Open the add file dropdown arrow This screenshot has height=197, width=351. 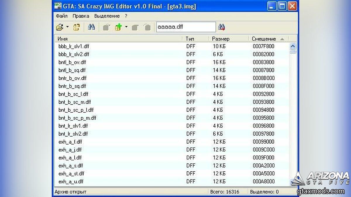coord(126,27)
